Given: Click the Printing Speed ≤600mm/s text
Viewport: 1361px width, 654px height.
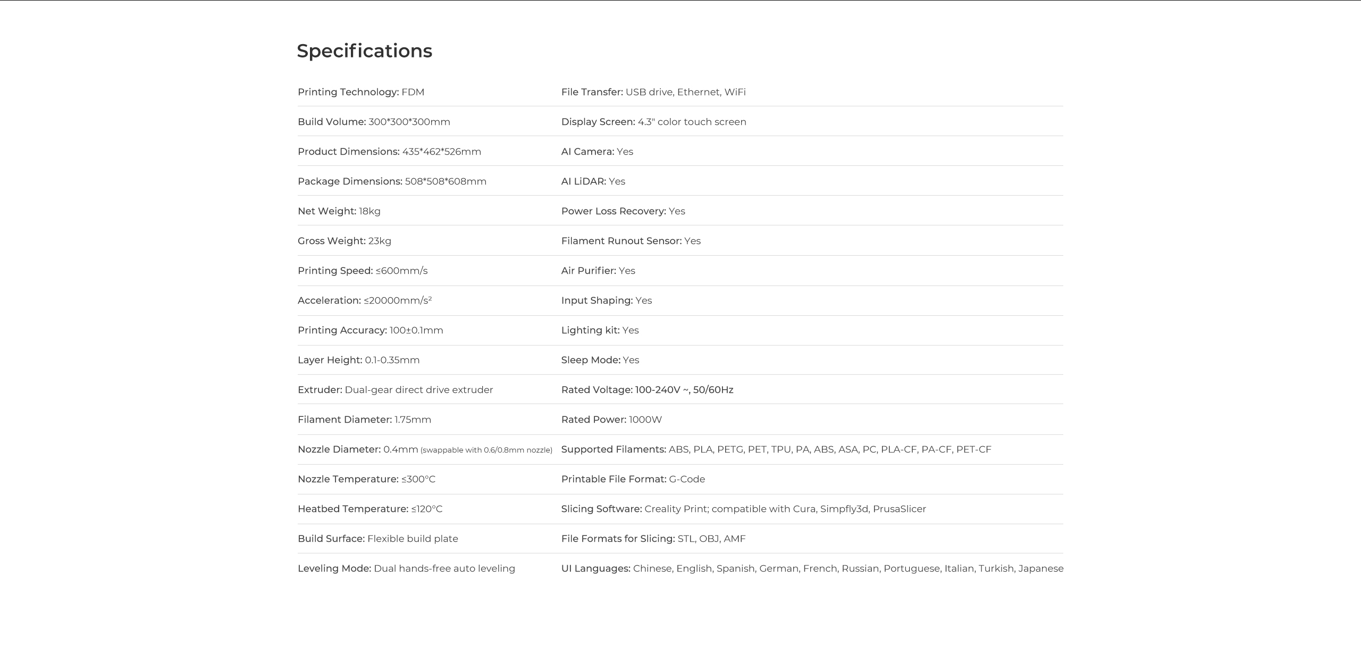Looking at the screenshot, I should tap(363, 271).
